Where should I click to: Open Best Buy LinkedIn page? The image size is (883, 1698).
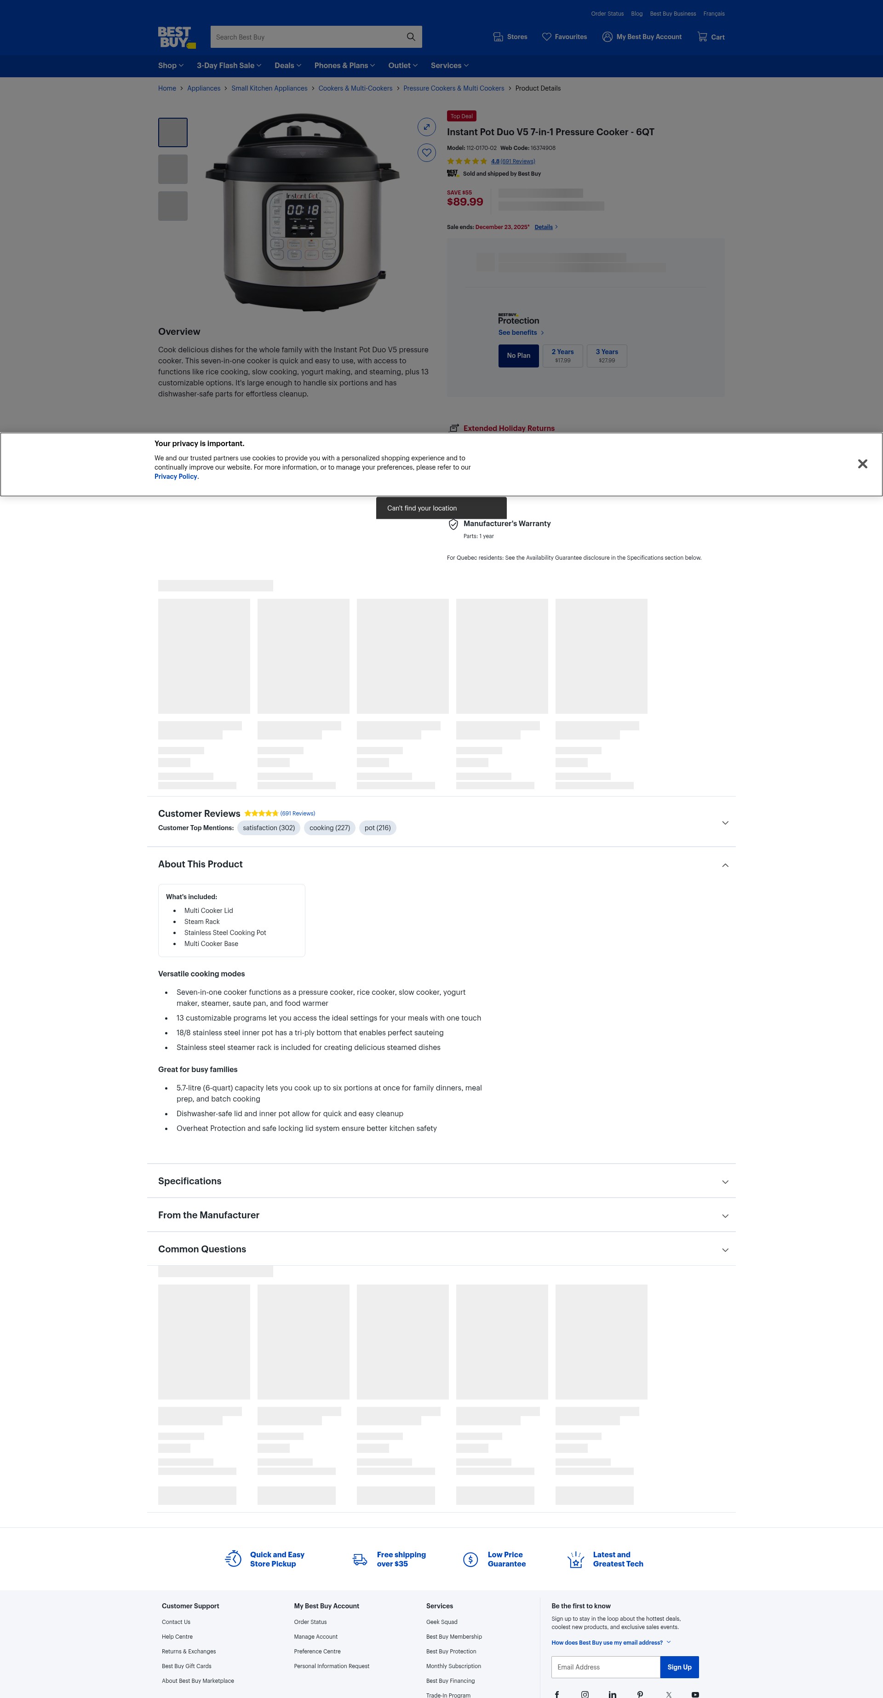(612, 1694)
